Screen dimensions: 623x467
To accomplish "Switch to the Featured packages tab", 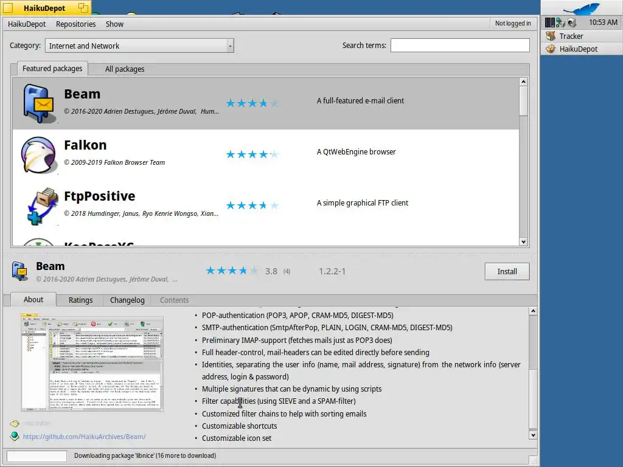I will (52, 68).
